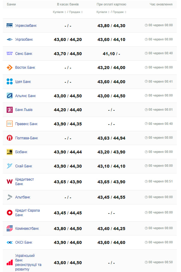Image resolution: width=181 pixels, height=272 pixels.
Task: Open Український банк реконструкції та розвитку link
Action: [28, 262]
